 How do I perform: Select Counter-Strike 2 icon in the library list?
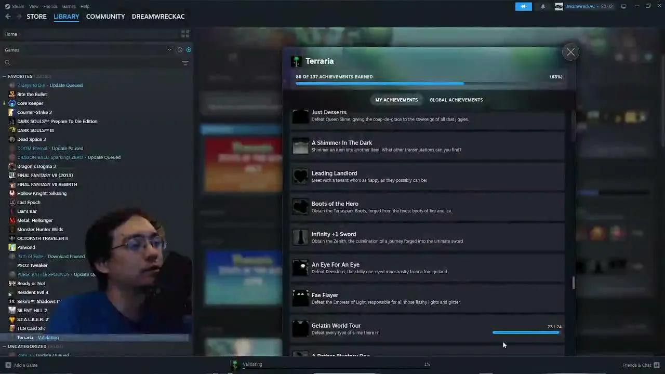point(12,112)
